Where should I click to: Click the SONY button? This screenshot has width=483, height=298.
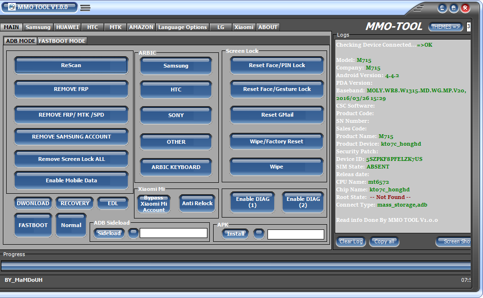click(176, 115)
